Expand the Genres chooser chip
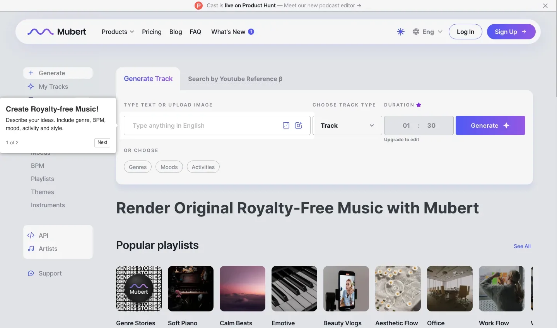The width and height of the screenshot is (557, 328). [x=138, y=167]
